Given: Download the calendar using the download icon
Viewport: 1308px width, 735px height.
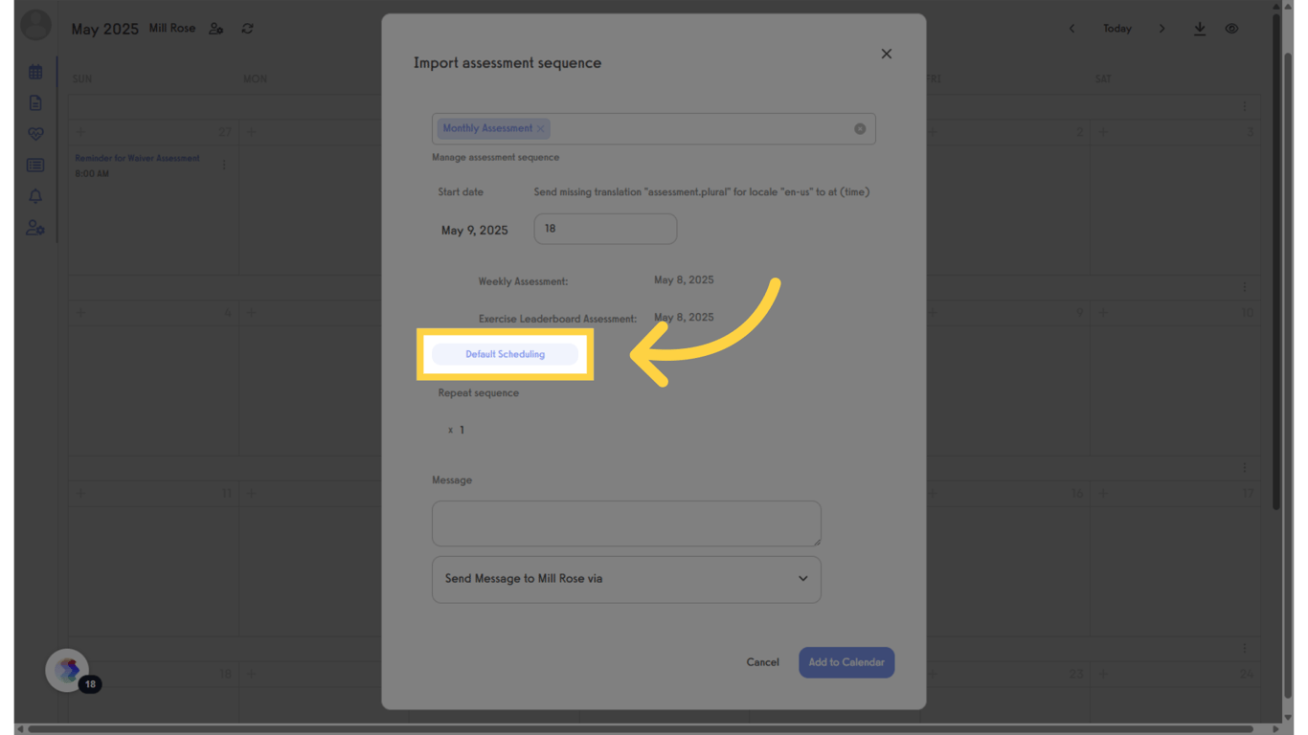Looking at the screenshot, I should click(x=1200, y=29).
